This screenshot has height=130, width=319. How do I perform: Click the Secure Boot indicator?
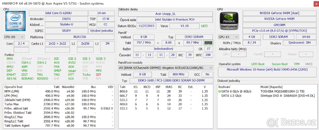pos(279,64)
